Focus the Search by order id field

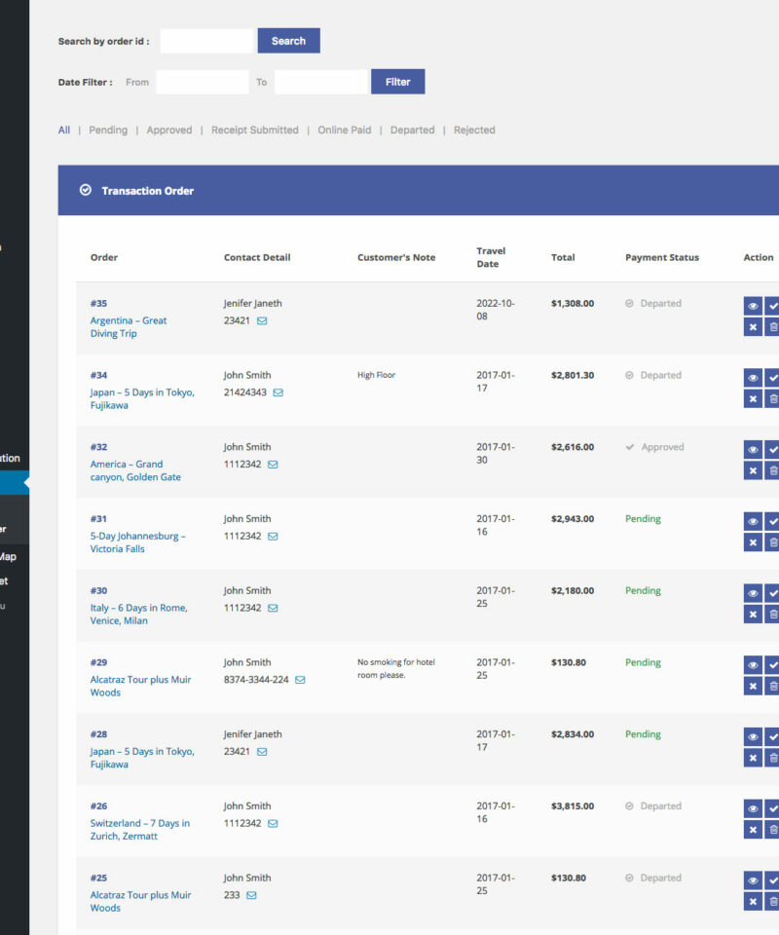pos(206,41)
